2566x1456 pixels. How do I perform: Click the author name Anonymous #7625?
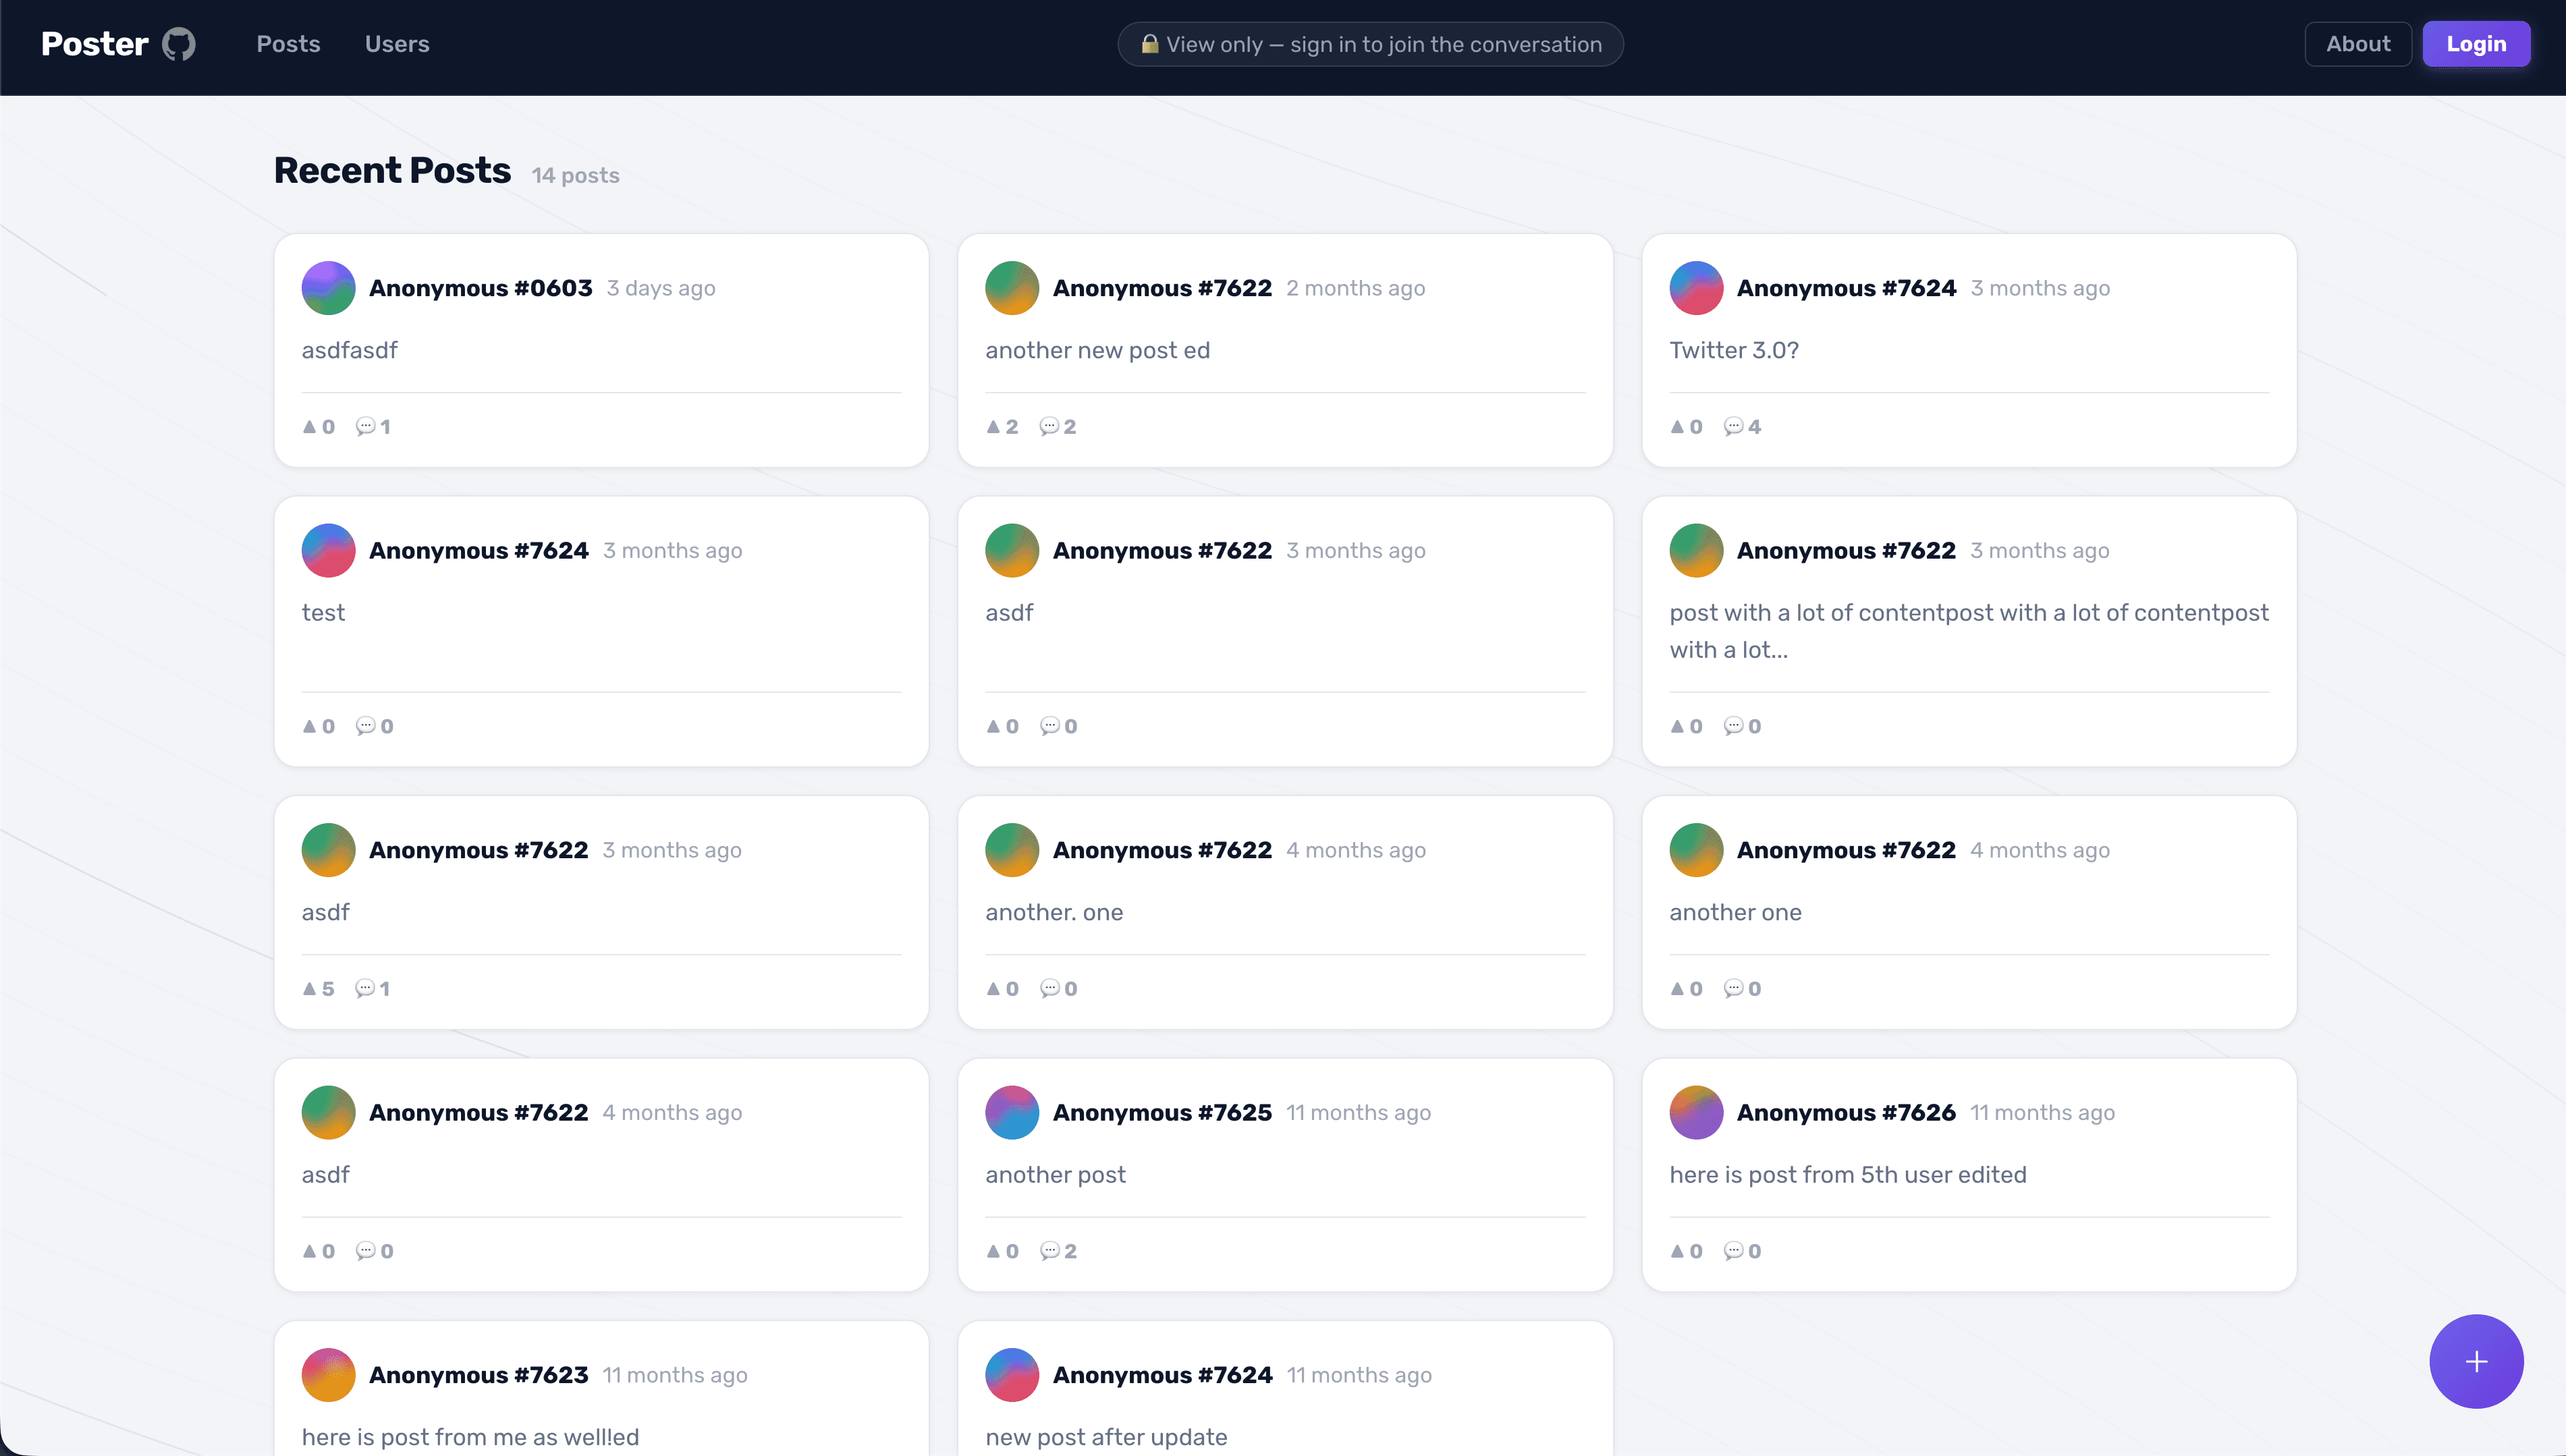pyautogui.click(x=1162, y=1112)
